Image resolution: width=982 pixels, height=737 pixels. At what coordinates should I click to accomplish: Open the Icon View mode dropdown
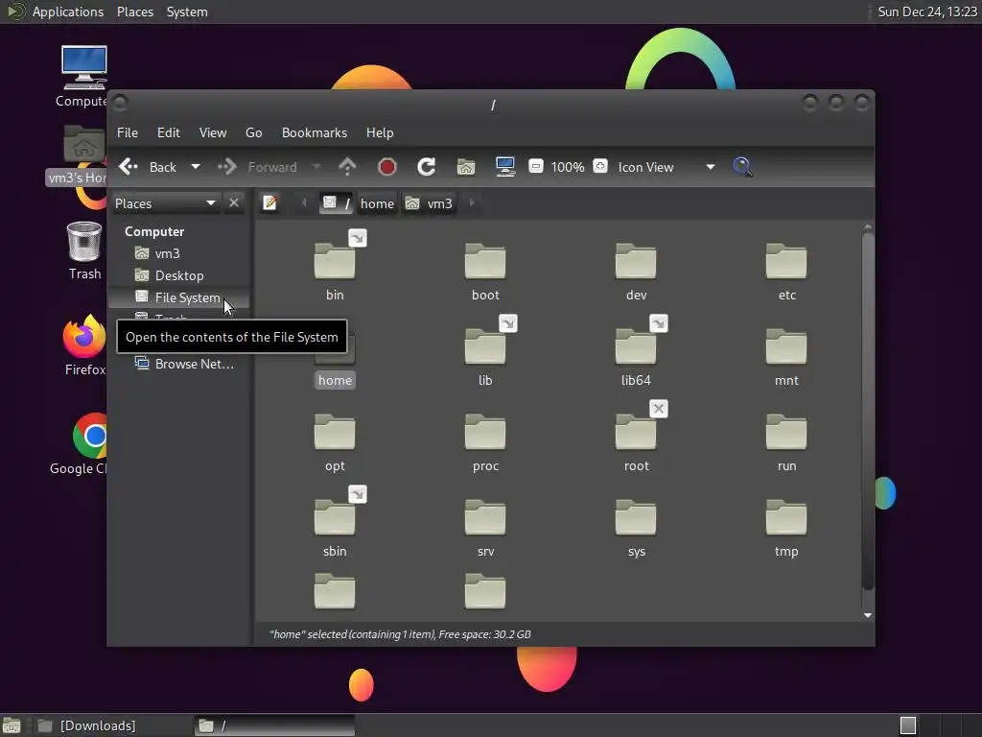coord(666,167)
